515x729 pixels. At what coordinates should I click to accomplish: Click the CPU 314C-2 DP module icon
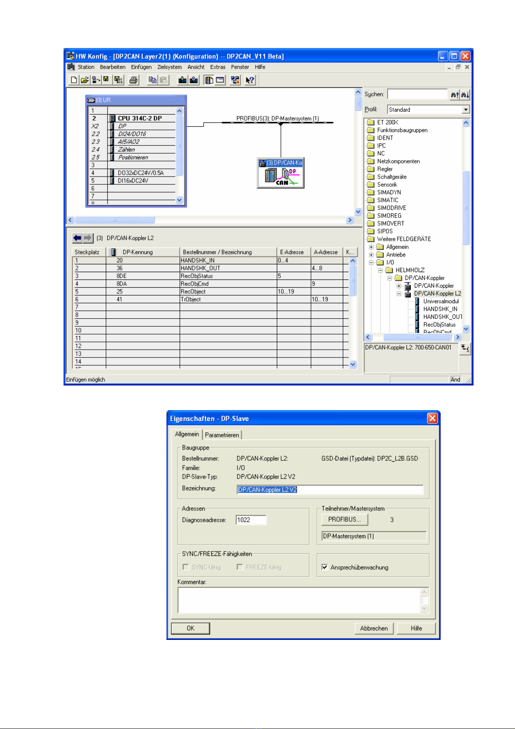pos(112,118)
